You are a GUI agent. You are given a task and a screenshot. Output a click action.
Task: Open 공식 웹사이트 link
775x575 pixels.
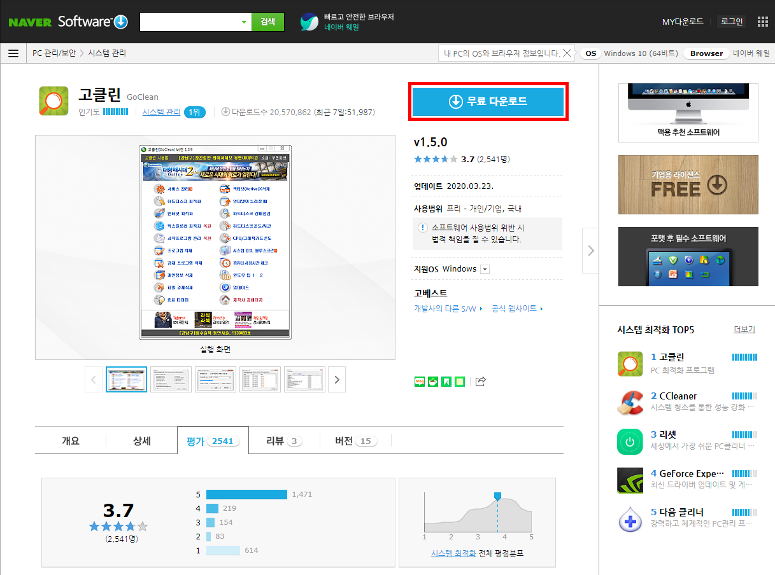[516, 308]
